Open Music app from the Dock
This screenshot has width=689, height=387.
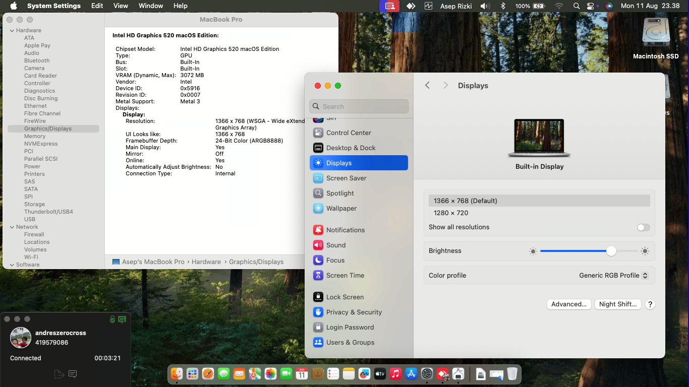click(395, 374)
